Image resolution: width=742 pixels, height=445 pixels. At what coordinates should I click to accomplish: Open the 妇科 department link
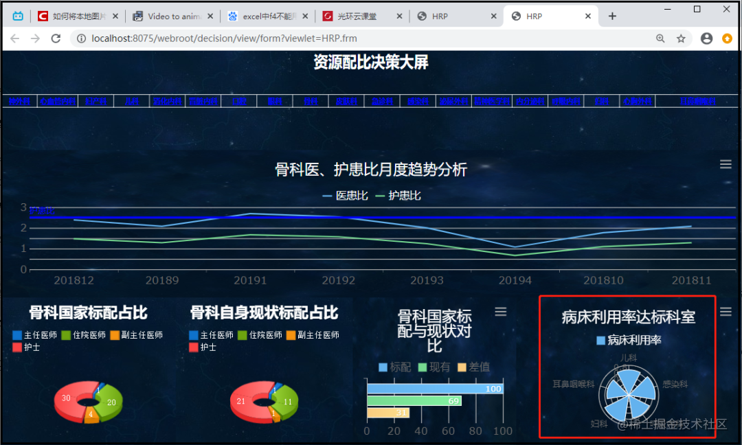601,101
